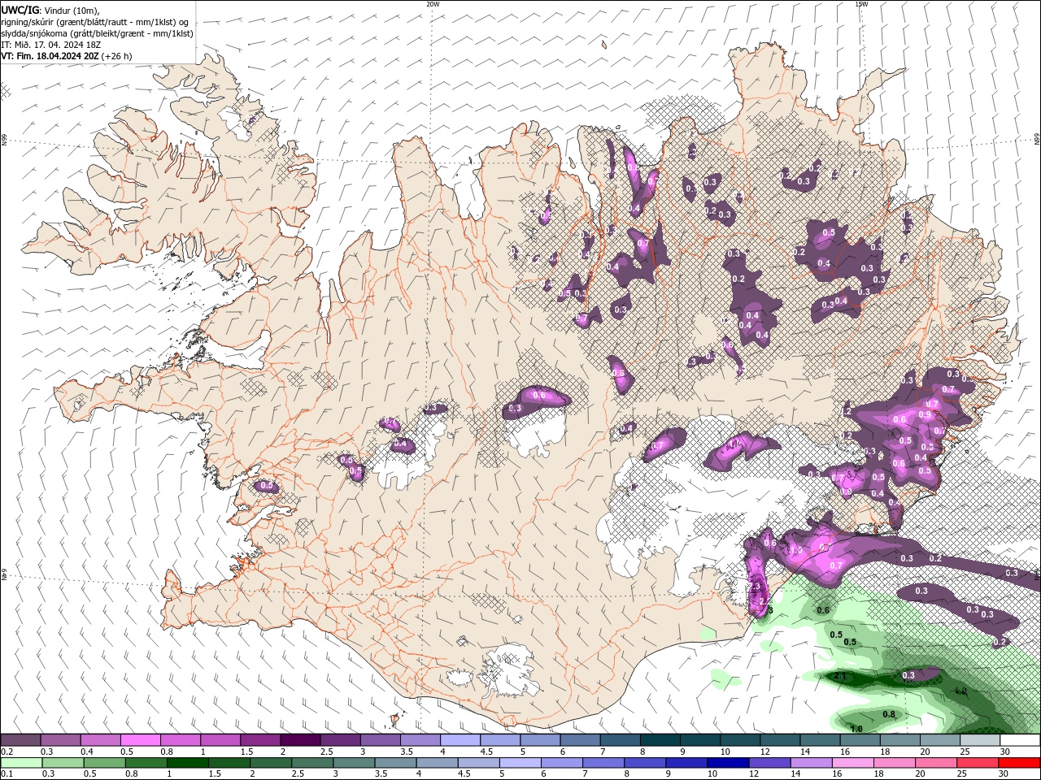Select the bright pink 0.5 snow legend swatch
Screen dimensions: 1041x780
click(140, 740)
